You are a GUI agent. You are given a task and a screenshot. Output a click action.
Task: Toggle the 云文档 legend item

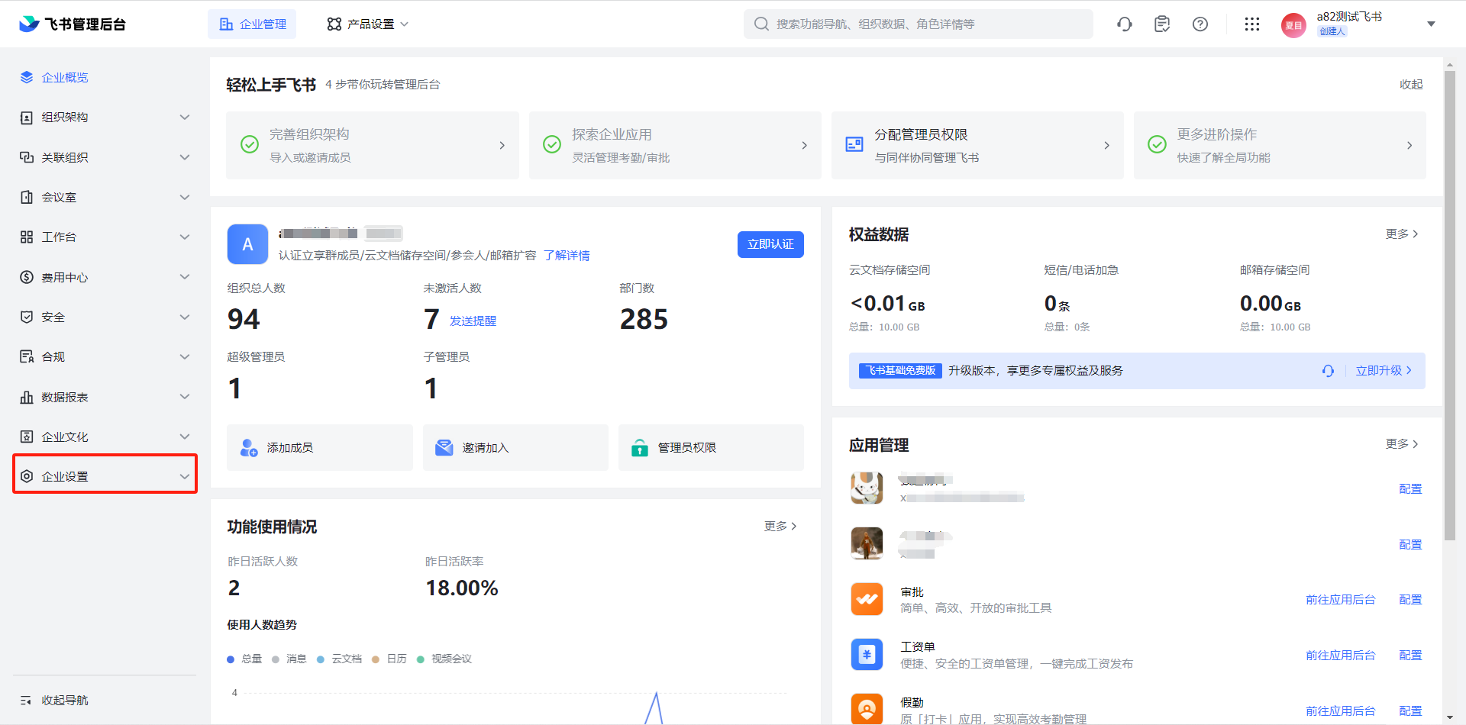click(x=340, y=659)
